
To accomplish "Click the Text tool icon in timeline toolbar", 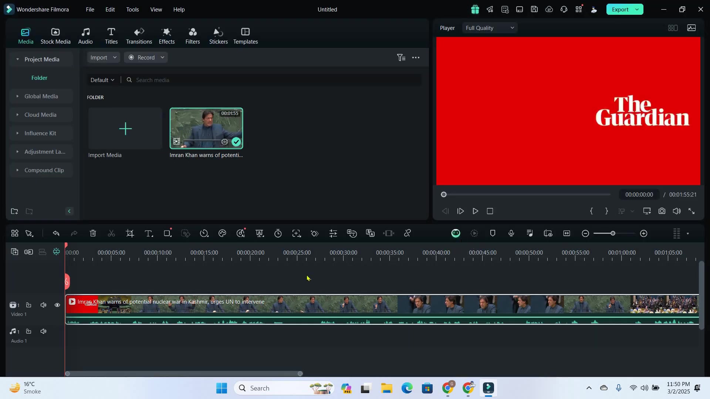I will [x=149, y=233].
